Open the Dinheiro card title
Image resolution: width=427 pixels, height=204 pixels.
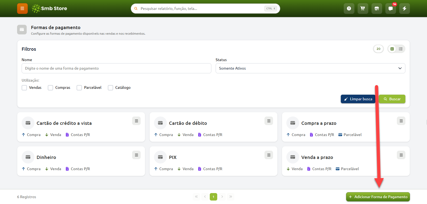click(46, 157)
